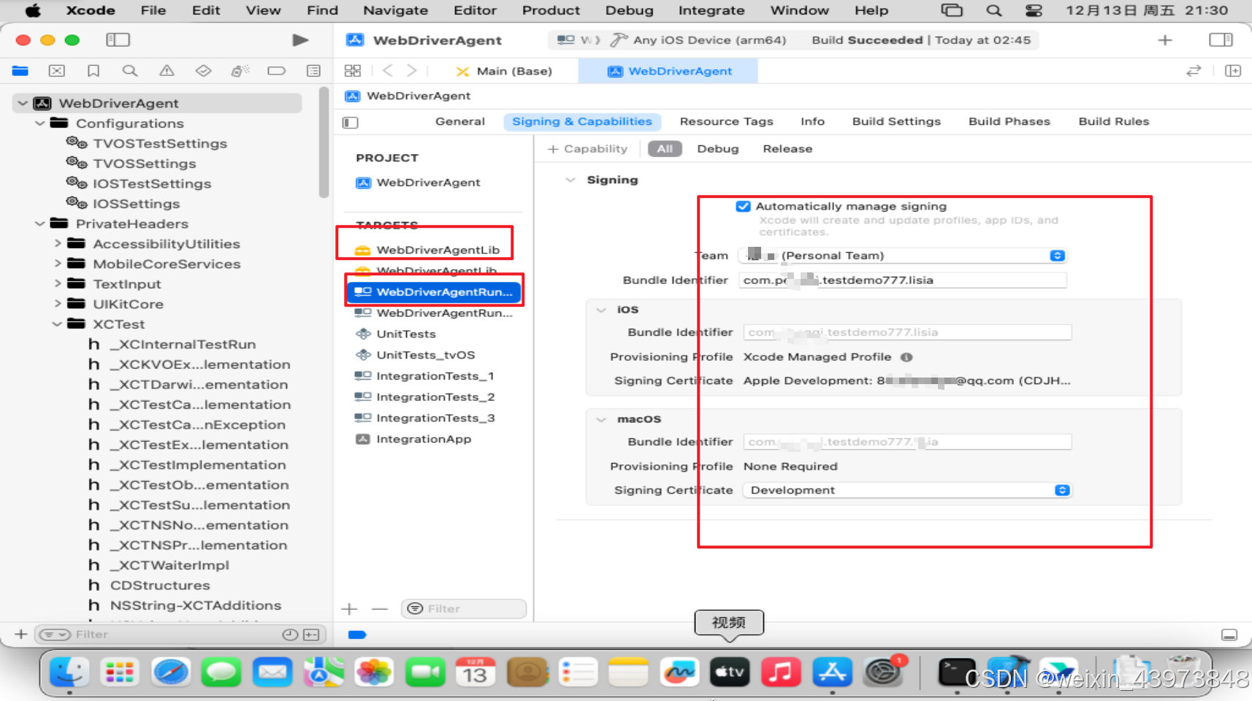
Task: Toggle source-control status filter in navigator
Action: coord(311,635)
